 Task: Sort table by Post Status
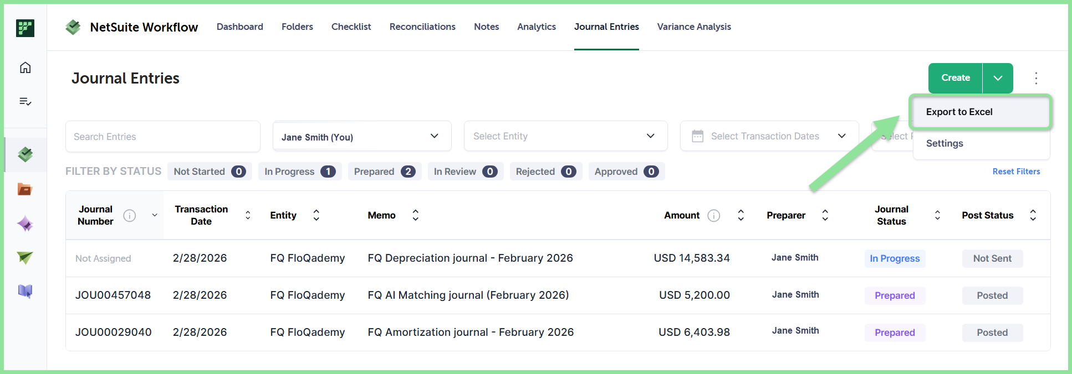(1033, 215)
